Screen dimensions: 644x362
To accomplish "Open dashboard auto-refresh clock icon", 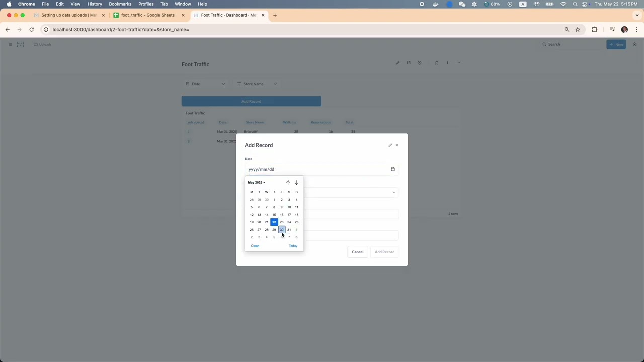I will pos(419,63).
